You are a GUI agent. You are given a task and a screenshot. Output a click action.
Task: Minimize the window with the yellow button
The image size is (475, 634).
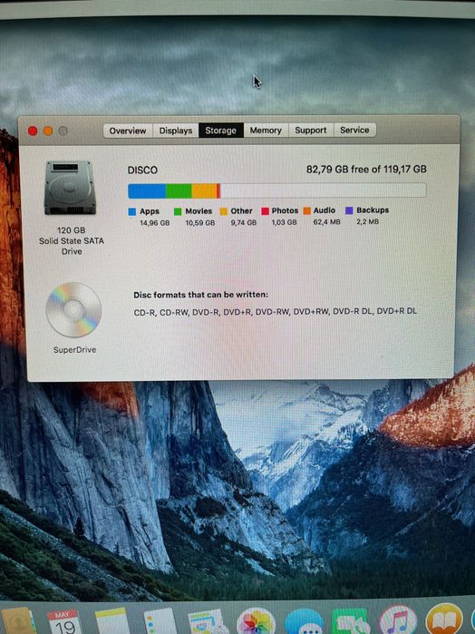pyautogui.click(x=48, y=131)
